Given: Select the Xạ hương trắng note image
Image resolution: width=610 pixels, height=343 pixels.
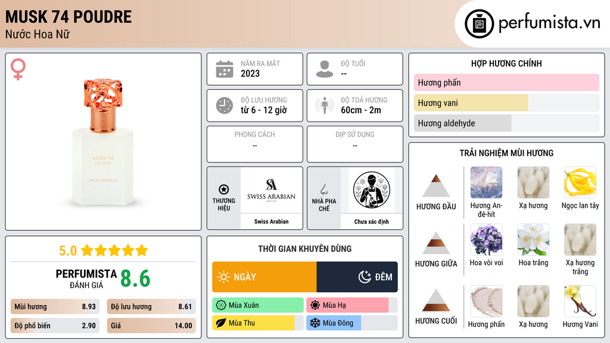Looking at the screenshot, I should [580, 239].
